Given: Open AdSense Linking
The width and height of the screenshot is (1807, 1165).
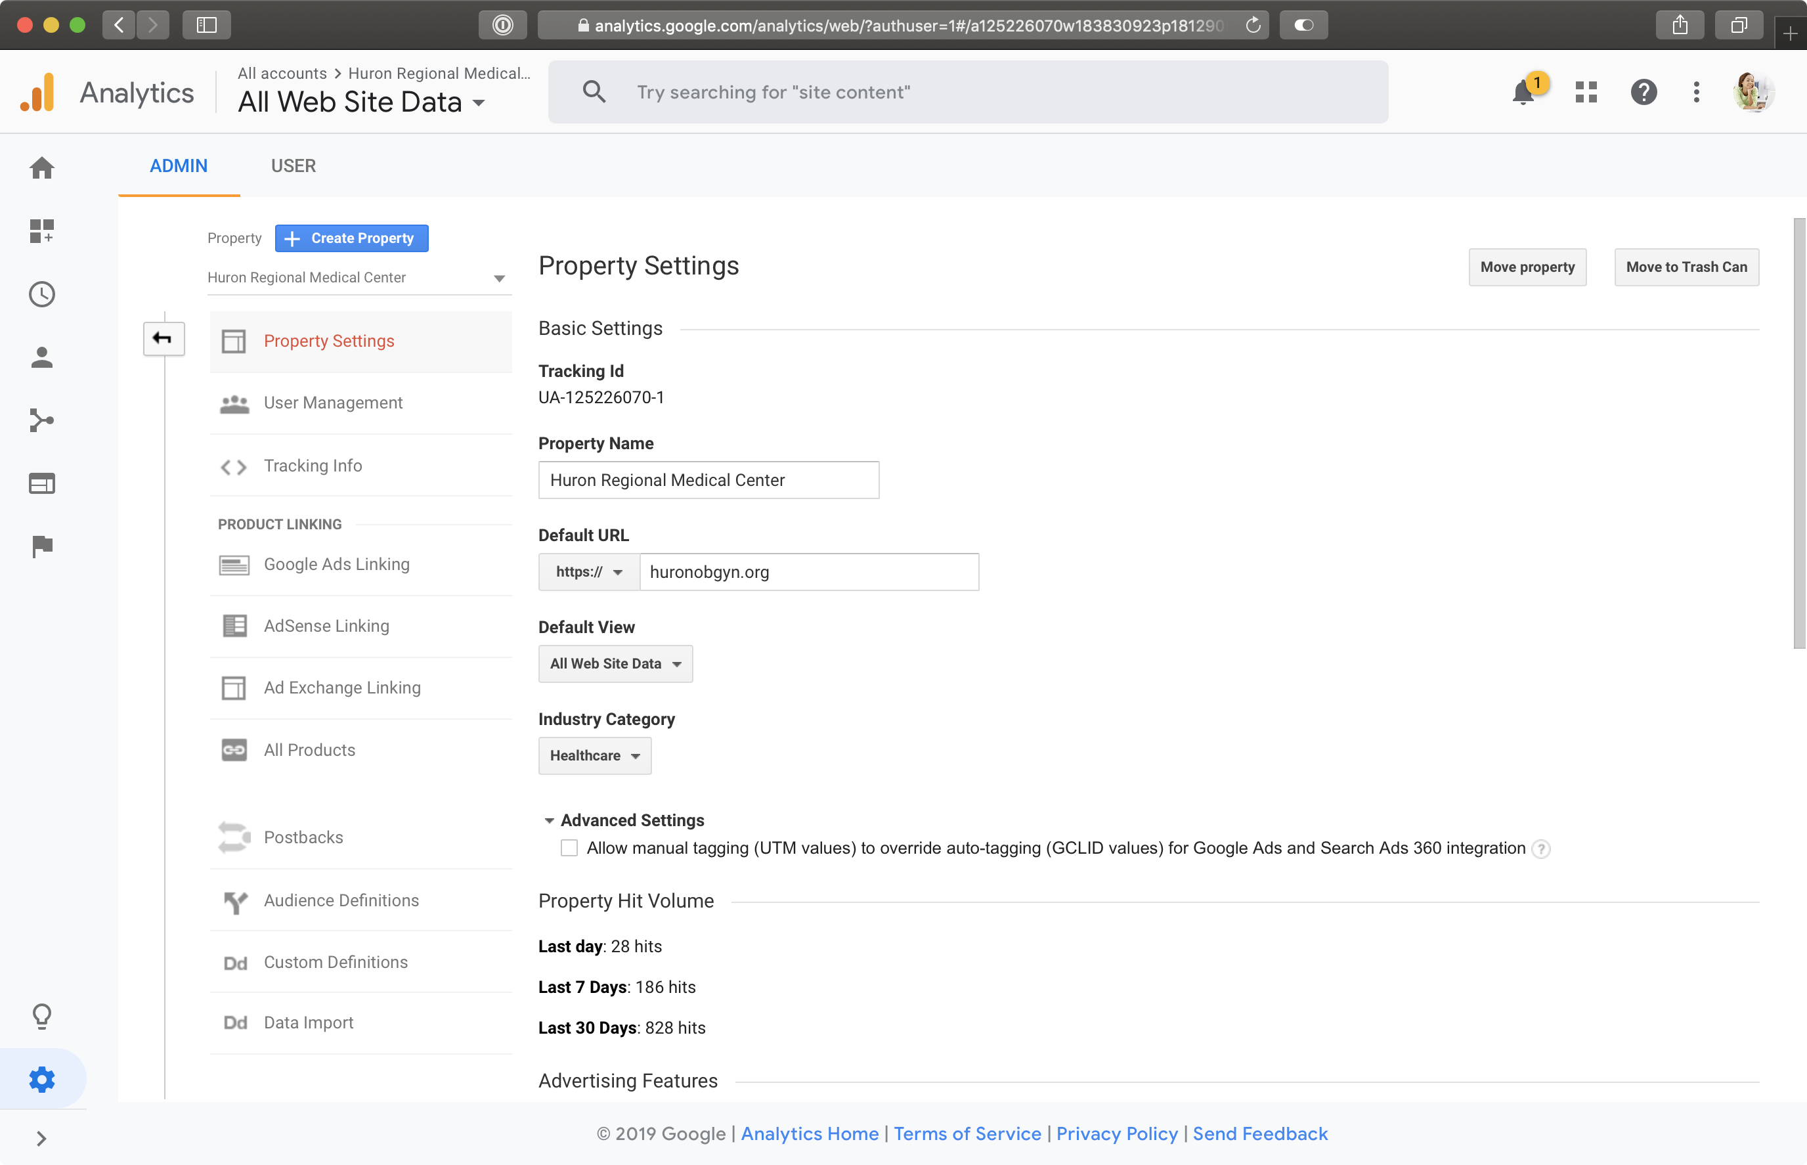Looking at the screenshot, I should [x=360, y=626].
